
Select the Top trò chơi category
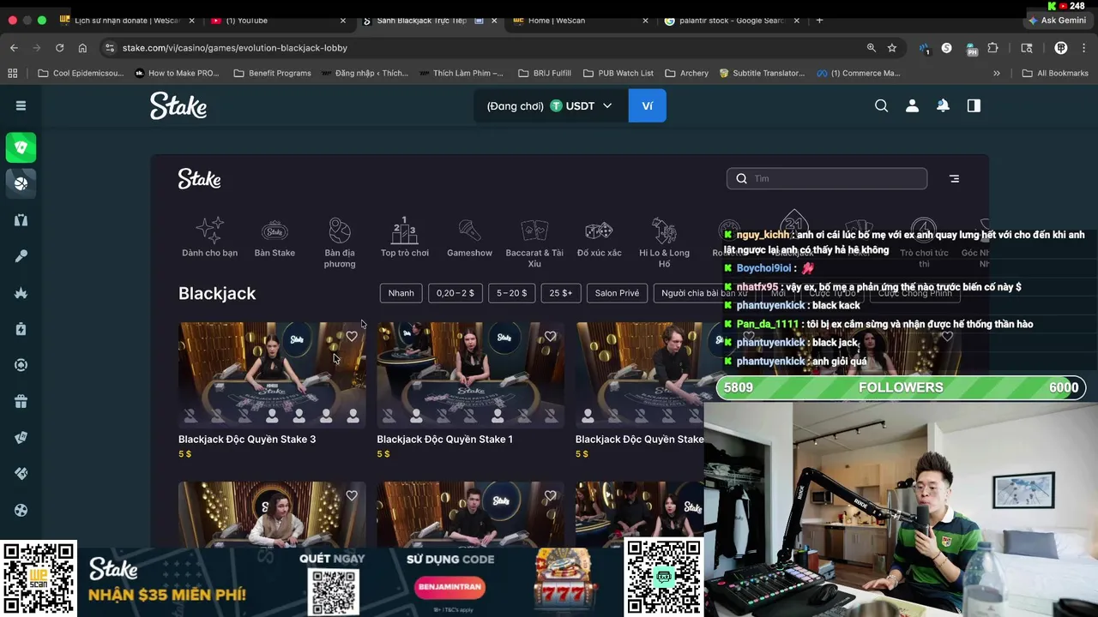(x=405, y=237)
